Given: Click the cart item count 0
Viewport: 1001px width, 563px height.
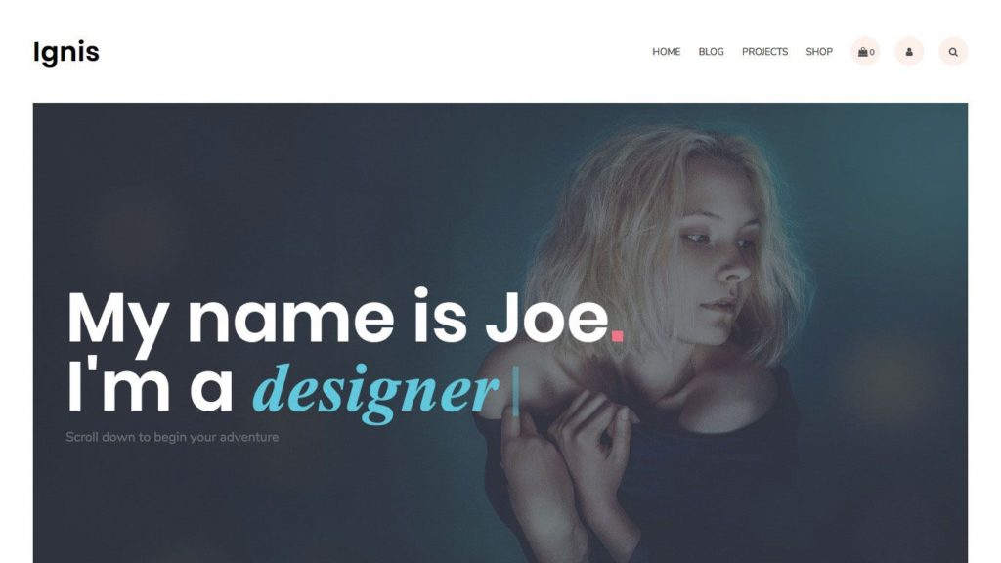Looking at the screenshot, I should tap(872, 53).
